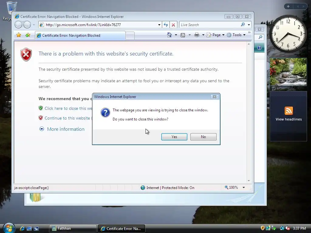Click the red shield icon beside Continue link

coord(41,118)
